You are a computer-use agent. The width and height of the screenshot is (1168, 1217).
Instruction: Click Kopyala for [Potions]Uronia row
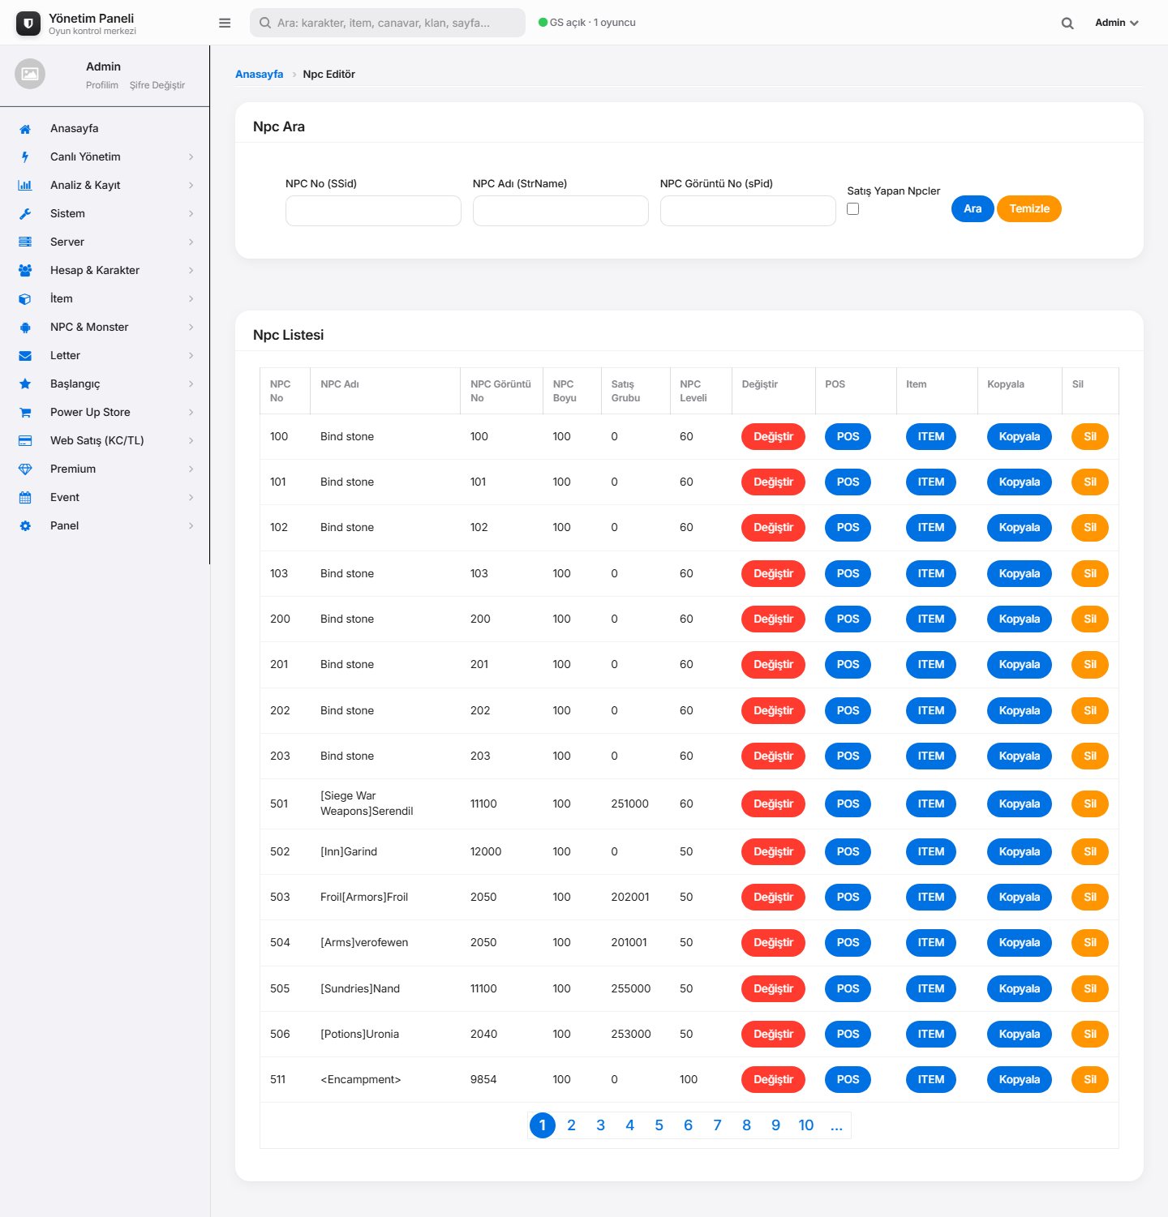pos(1020,1034)
